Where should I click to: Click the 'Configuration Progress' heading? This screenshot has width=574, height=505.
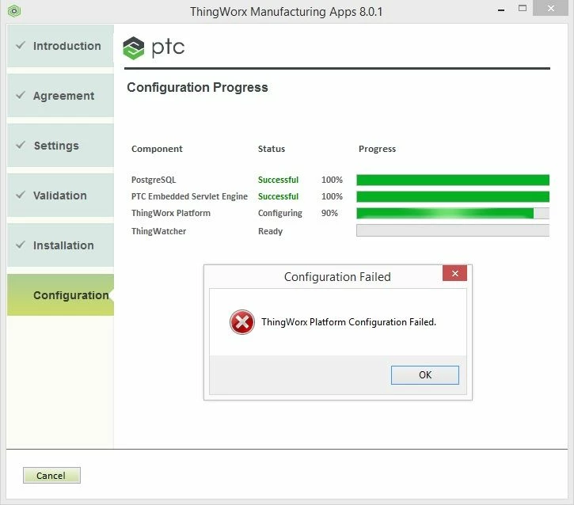coord(197,87)
